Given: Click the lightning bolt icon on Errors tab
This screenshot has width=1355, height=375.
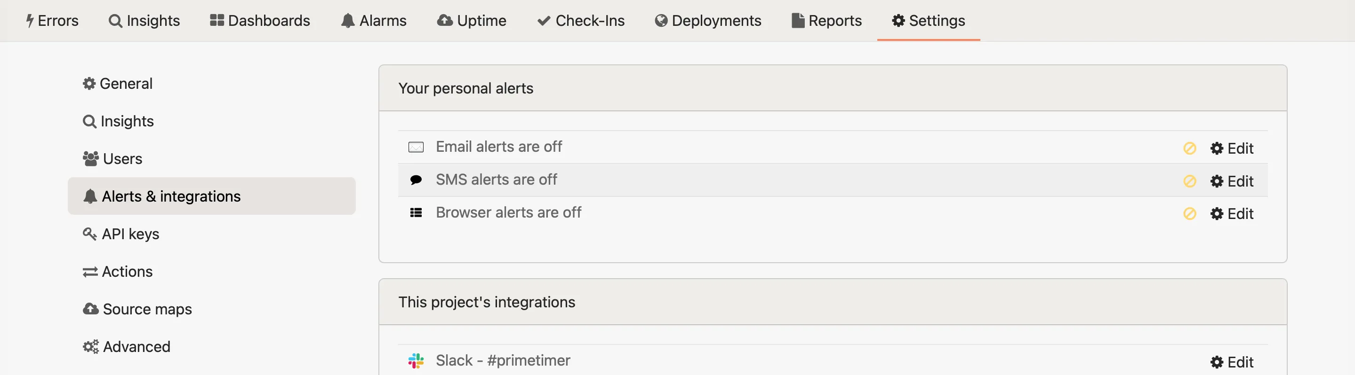Looking at the screenshot, I should coord(30,21).
